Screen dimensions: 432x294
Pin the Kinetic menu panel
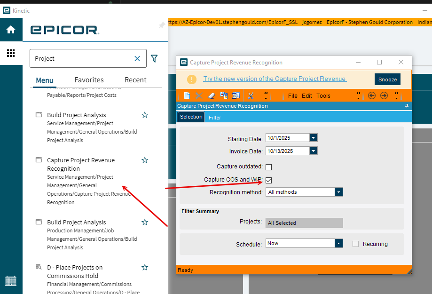coord(162,25)
